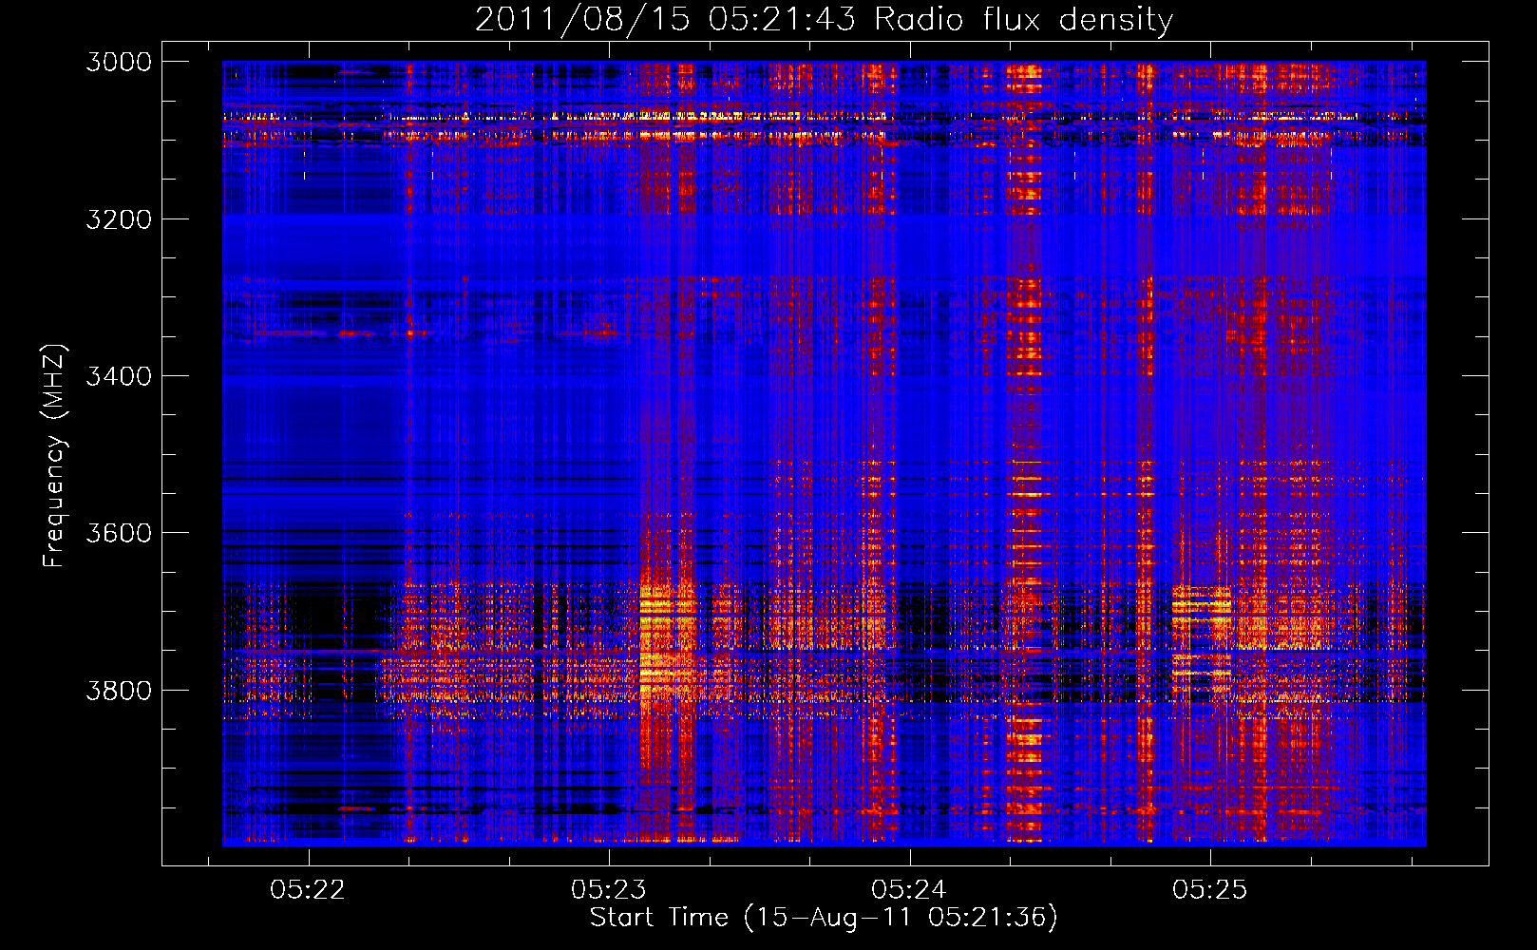The image size is (1537, 950).
Task: Click the plot title "2011/08/15 05:21:43 Radio flux density"
Action: click(824, 19)
